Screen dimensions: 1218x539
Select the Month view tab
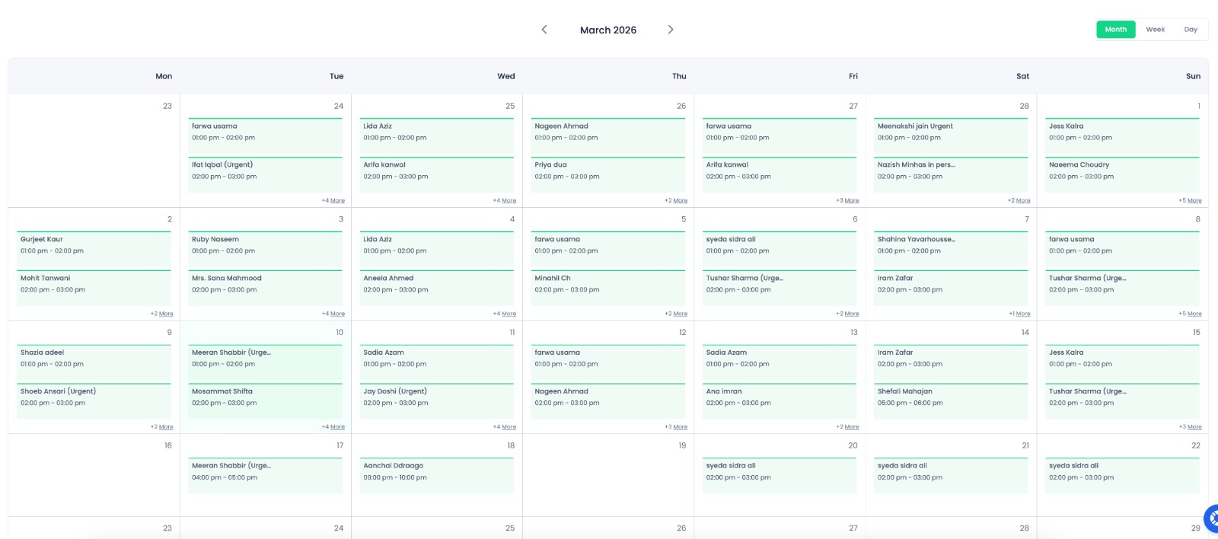[x=1115, y=30]
